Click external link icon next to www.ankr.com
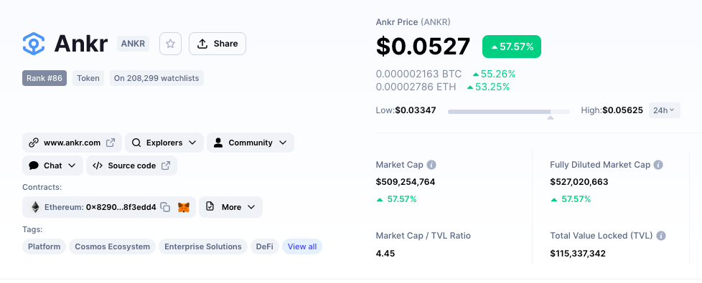Viewport: 702px width, 283px height. [x=110, y=143]
